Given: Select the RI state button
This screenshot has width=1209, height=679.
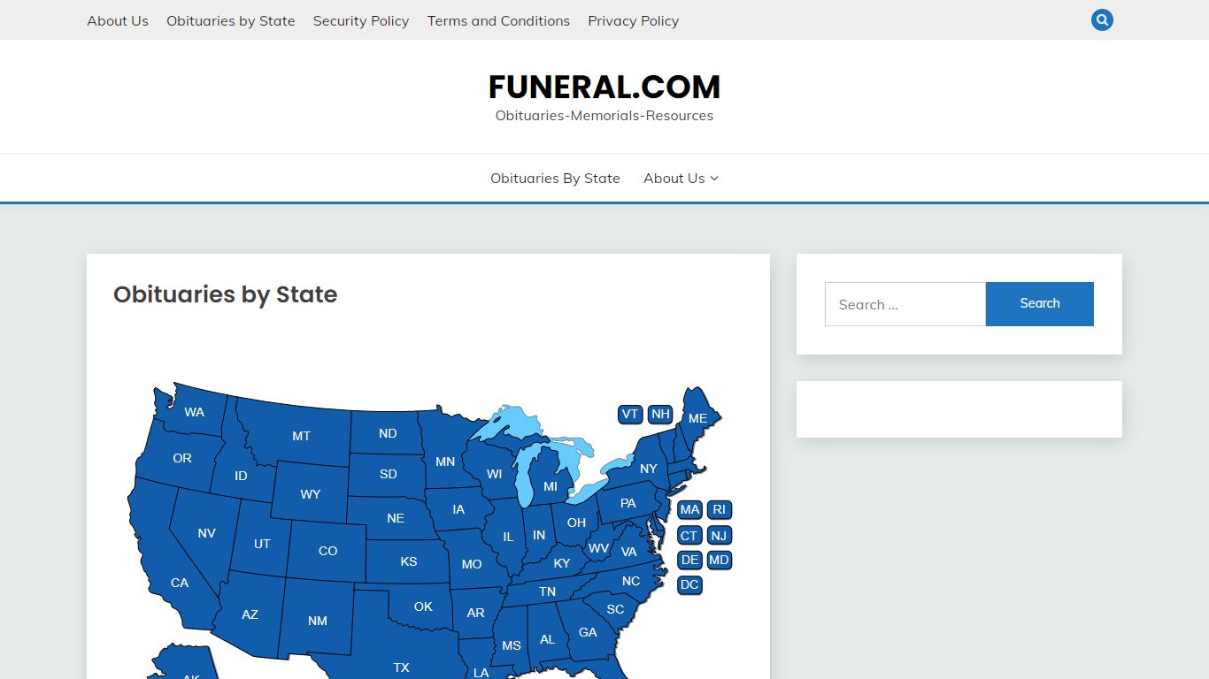Looking at the screenshot, I should [x=720, y=509].
